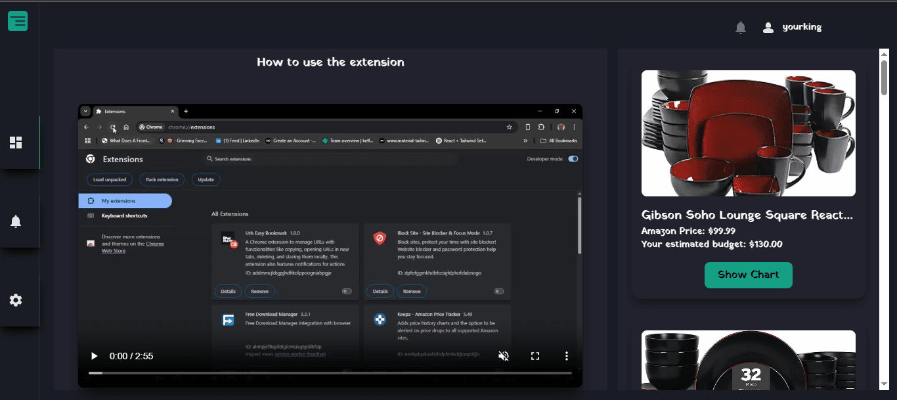Click the 'Amazon Price: $99.99' line
This screenshot has width=897, height=400.
coord(688,231)
